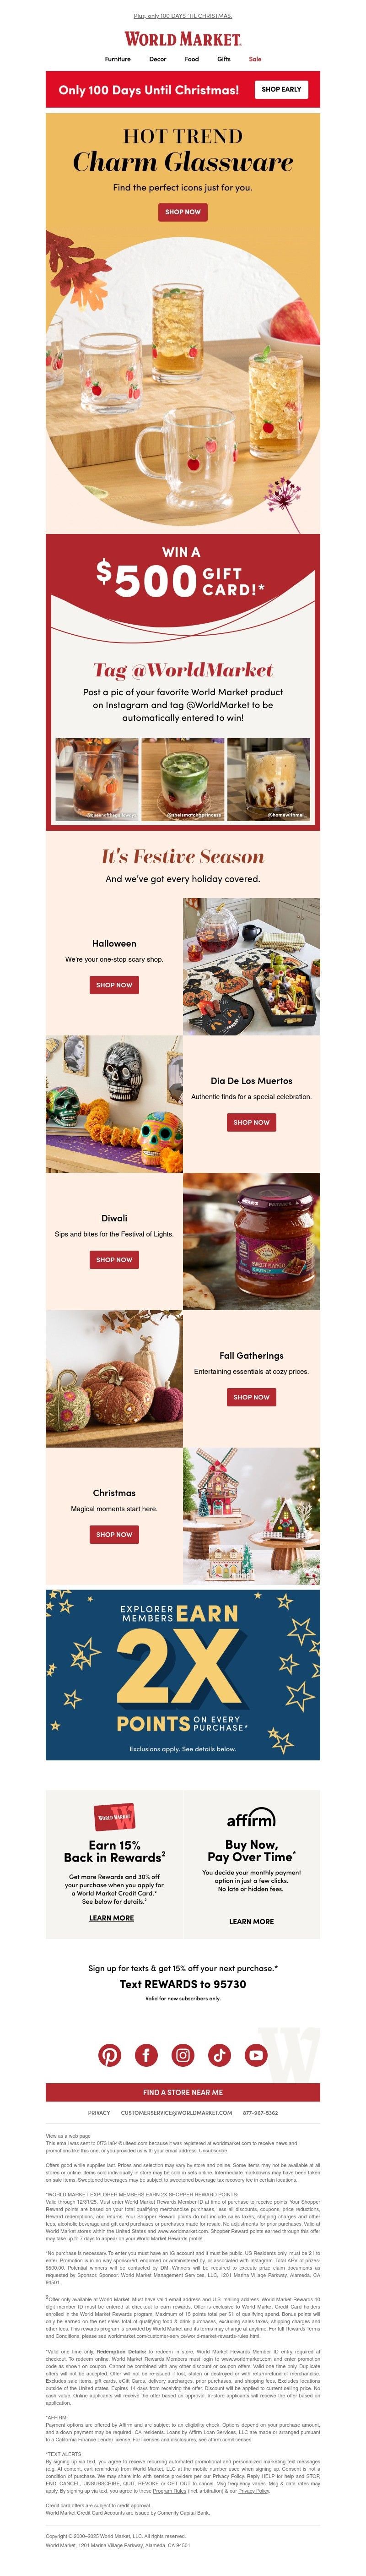Viewport: 366px width, 2576px height.
Task: Click Shop Now under Charm Glassware
Action: (183, 211)
